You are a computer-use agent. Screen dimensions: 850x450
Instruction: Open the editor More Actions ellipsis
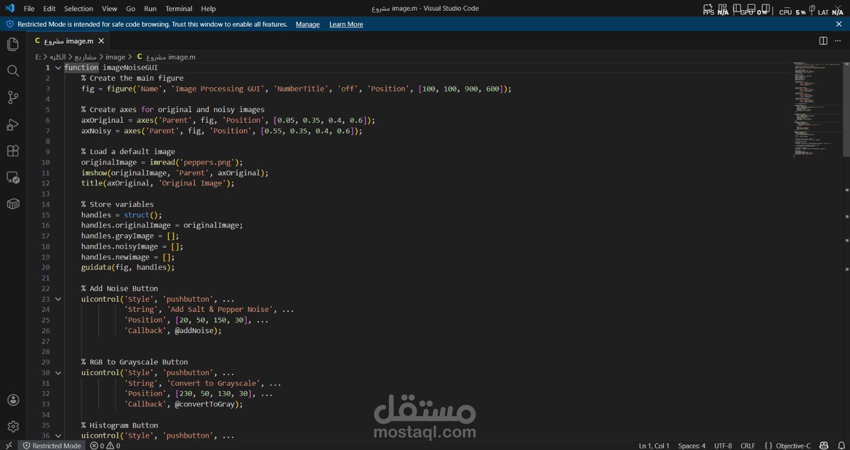coord(838,41)
